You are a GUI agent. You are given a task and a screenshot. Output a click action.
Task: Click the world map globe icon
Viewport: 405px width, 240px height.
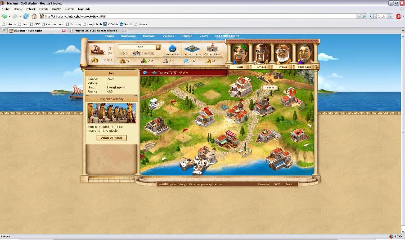[171, 49]
